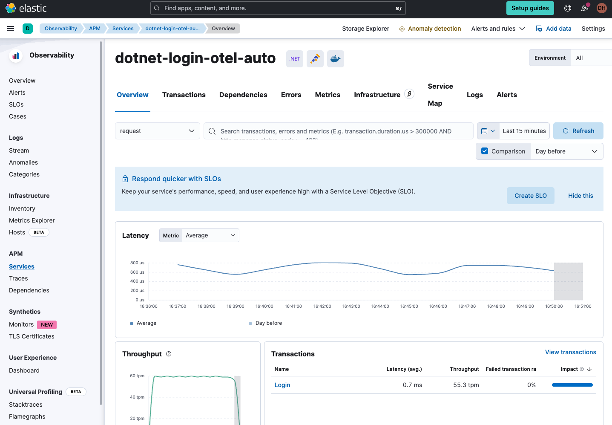This screenshot has width=612, height=425.
Task: Switch to the Transactions tab
Action: (x=184, y=95)
